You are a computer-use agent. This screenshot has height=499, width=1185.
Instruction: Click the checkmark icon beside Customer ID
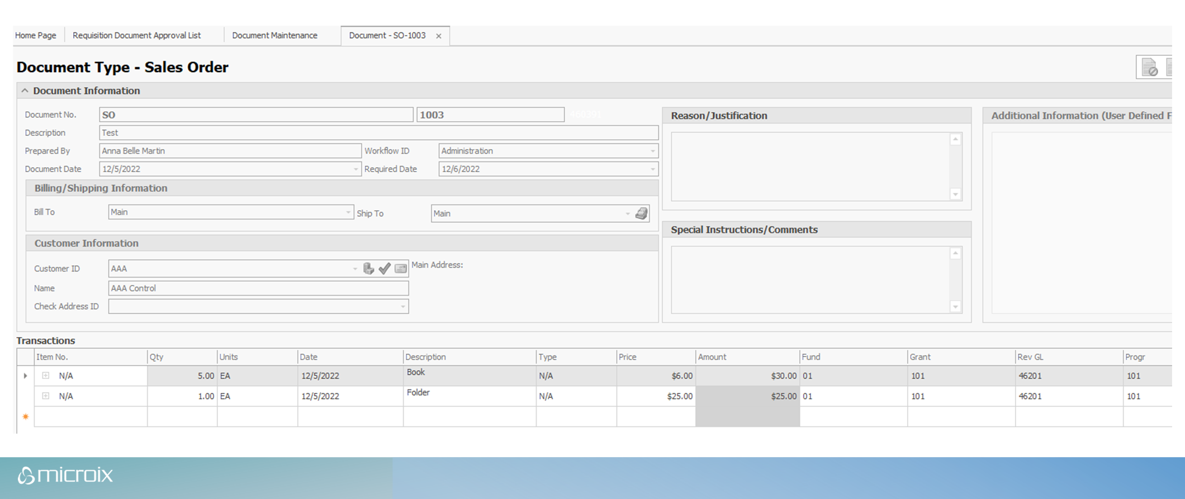(385, 269)
